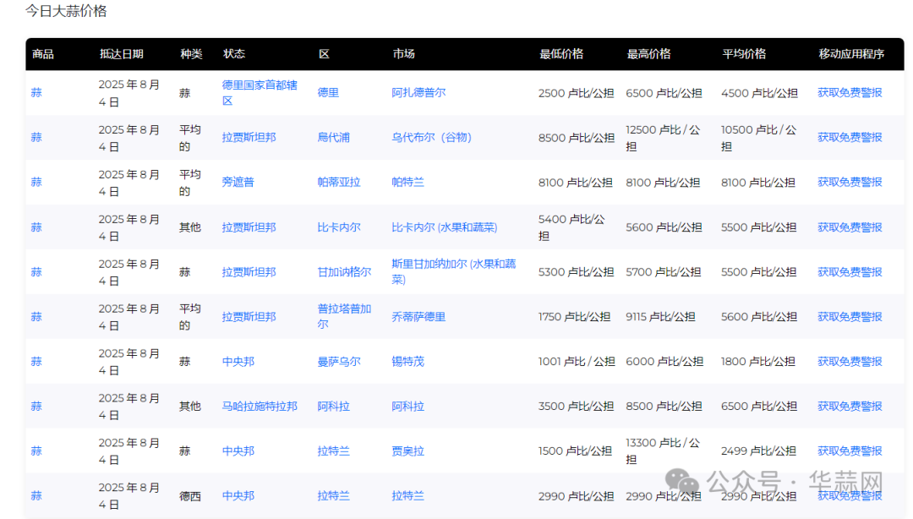
Task: Click 获取免费警报 in the 乌代布尔 row
Action: click(x=850, y=138)
